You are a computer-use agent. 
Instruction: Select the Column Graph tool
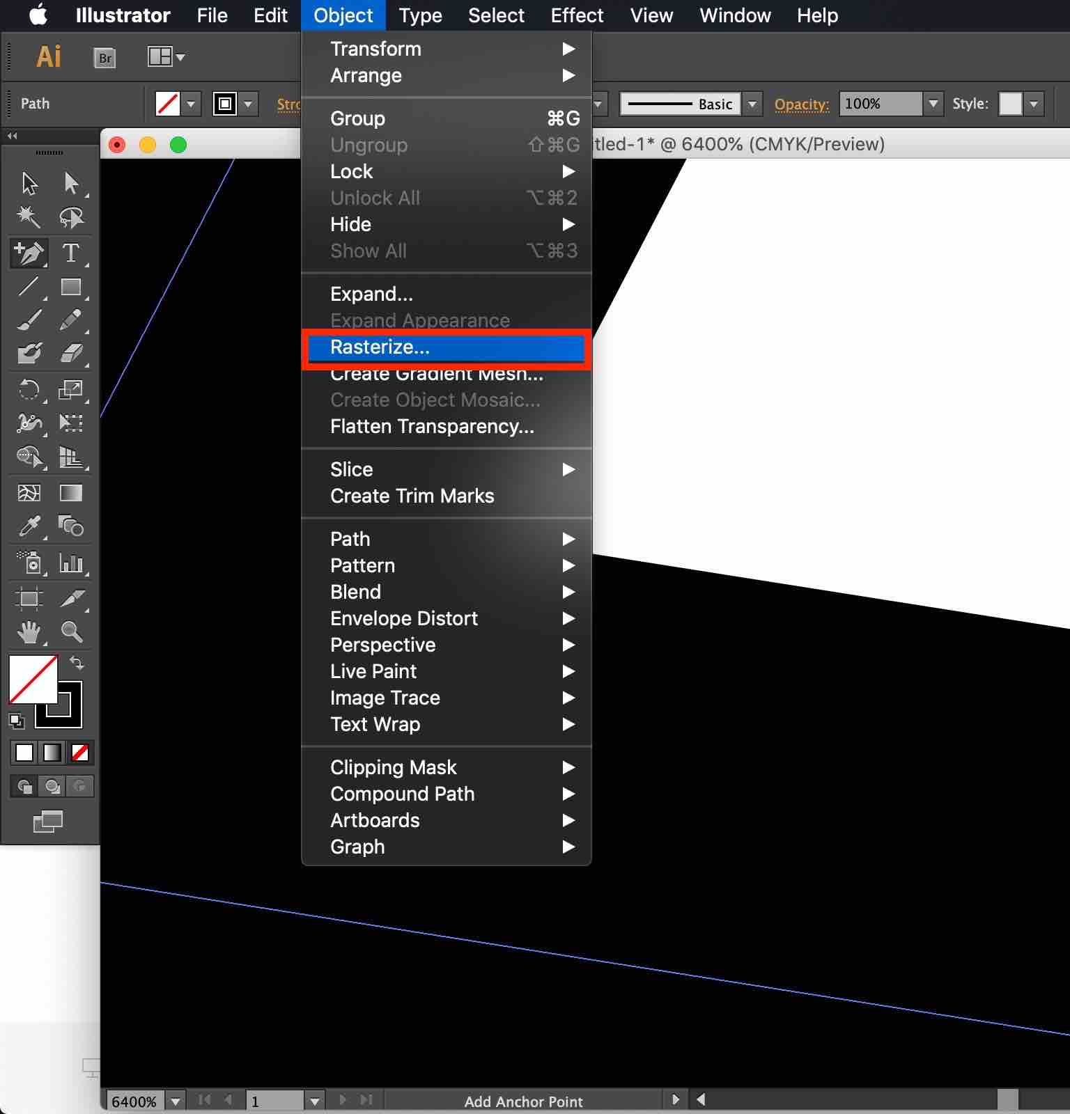[x=71, y=563]
